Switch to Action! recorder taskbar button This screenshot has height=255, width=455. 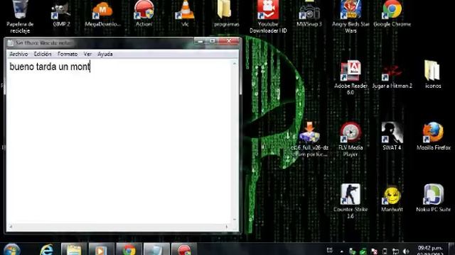pyautogui.click(x=184, y=249)
